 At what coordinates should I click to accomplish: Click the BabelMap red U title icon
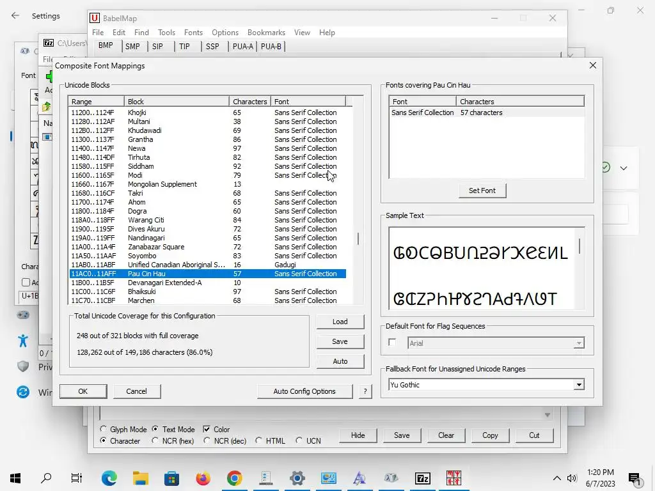coord(95,18)
